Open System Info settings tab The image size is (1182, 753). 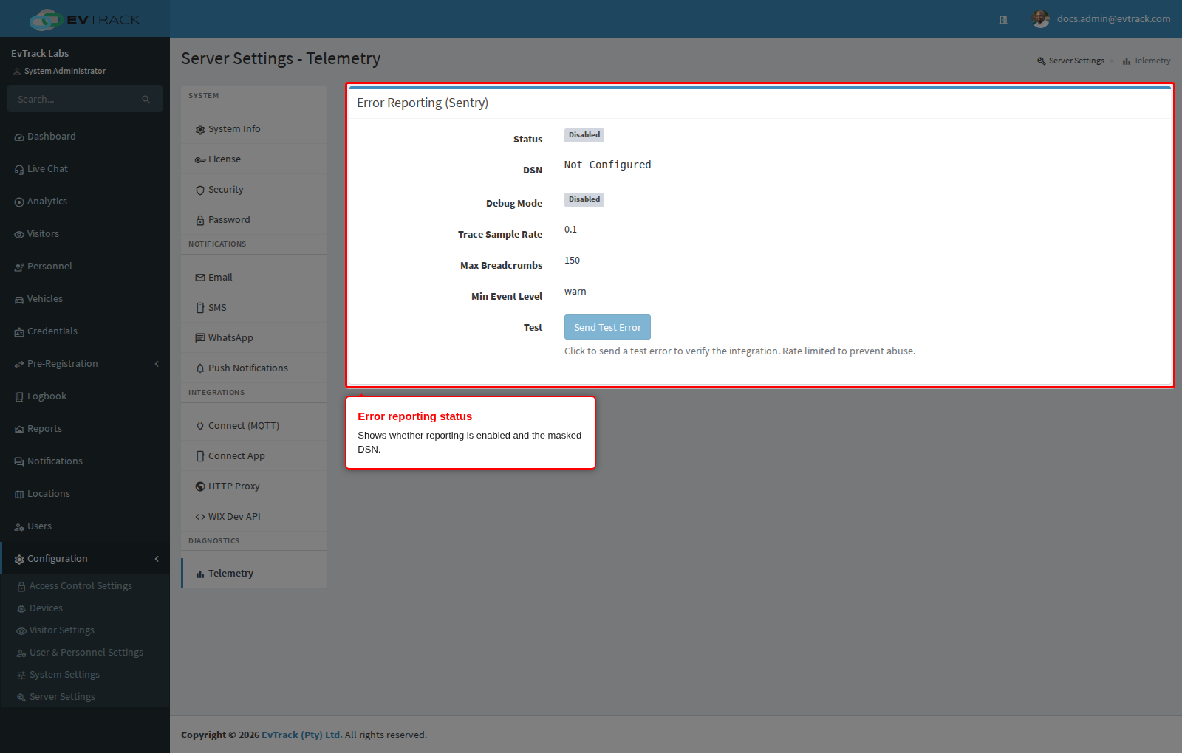coord(254,129)
